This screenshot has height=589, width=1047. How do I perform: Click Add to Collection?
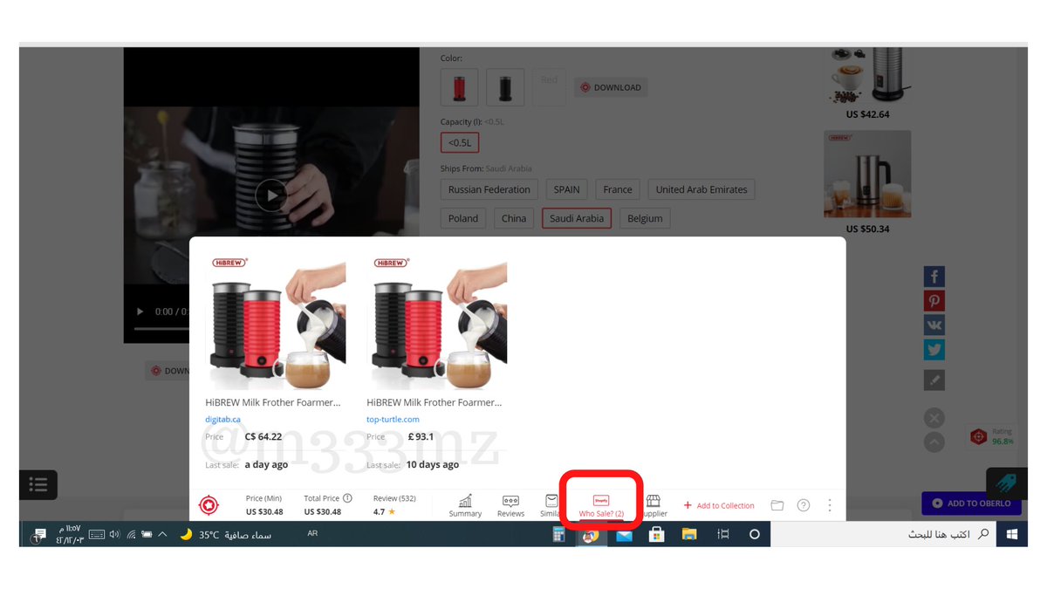click(719, 505)
